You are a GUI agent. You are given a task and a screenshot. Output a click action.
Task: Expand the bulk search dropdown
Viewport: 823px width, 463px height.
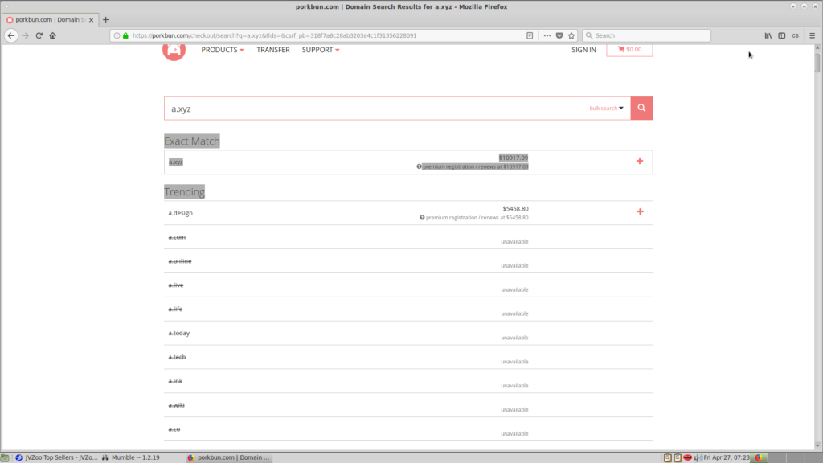606,109
